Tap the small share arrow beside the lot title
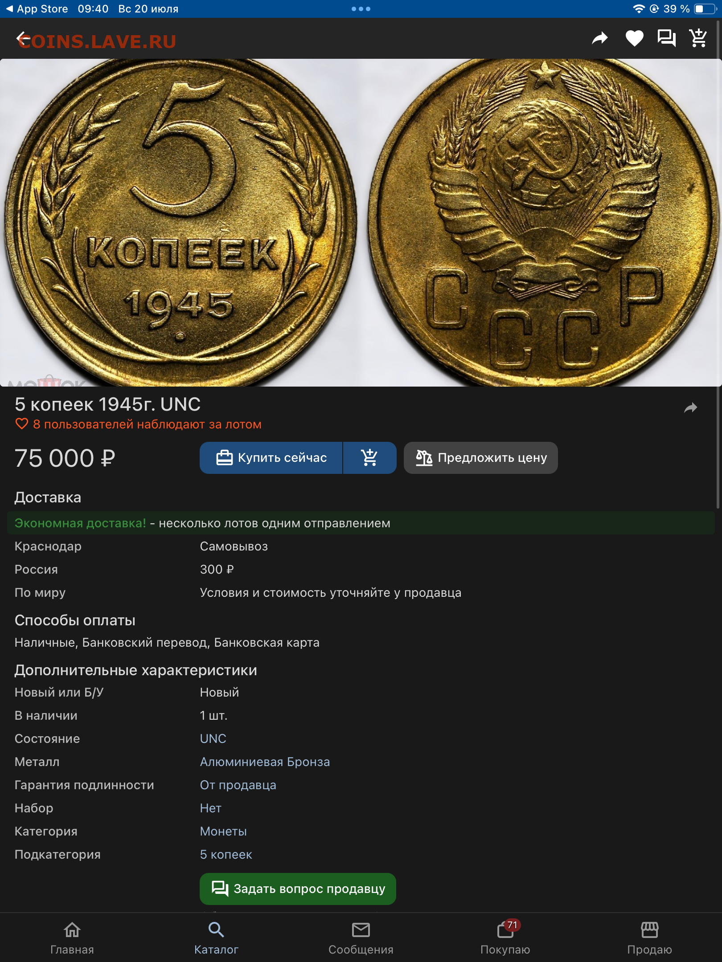Viewport: 722px width, 962px height. tap(690, 408)
